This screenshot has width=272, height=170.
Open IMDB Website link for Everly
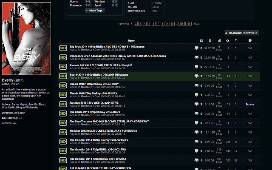coord(9,123)
